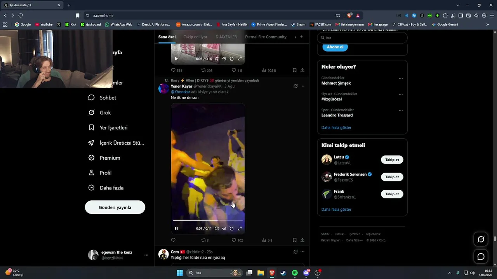Unmute the top video at 0:05
Viewport: 497px width, 279px height.
(217, 59)
